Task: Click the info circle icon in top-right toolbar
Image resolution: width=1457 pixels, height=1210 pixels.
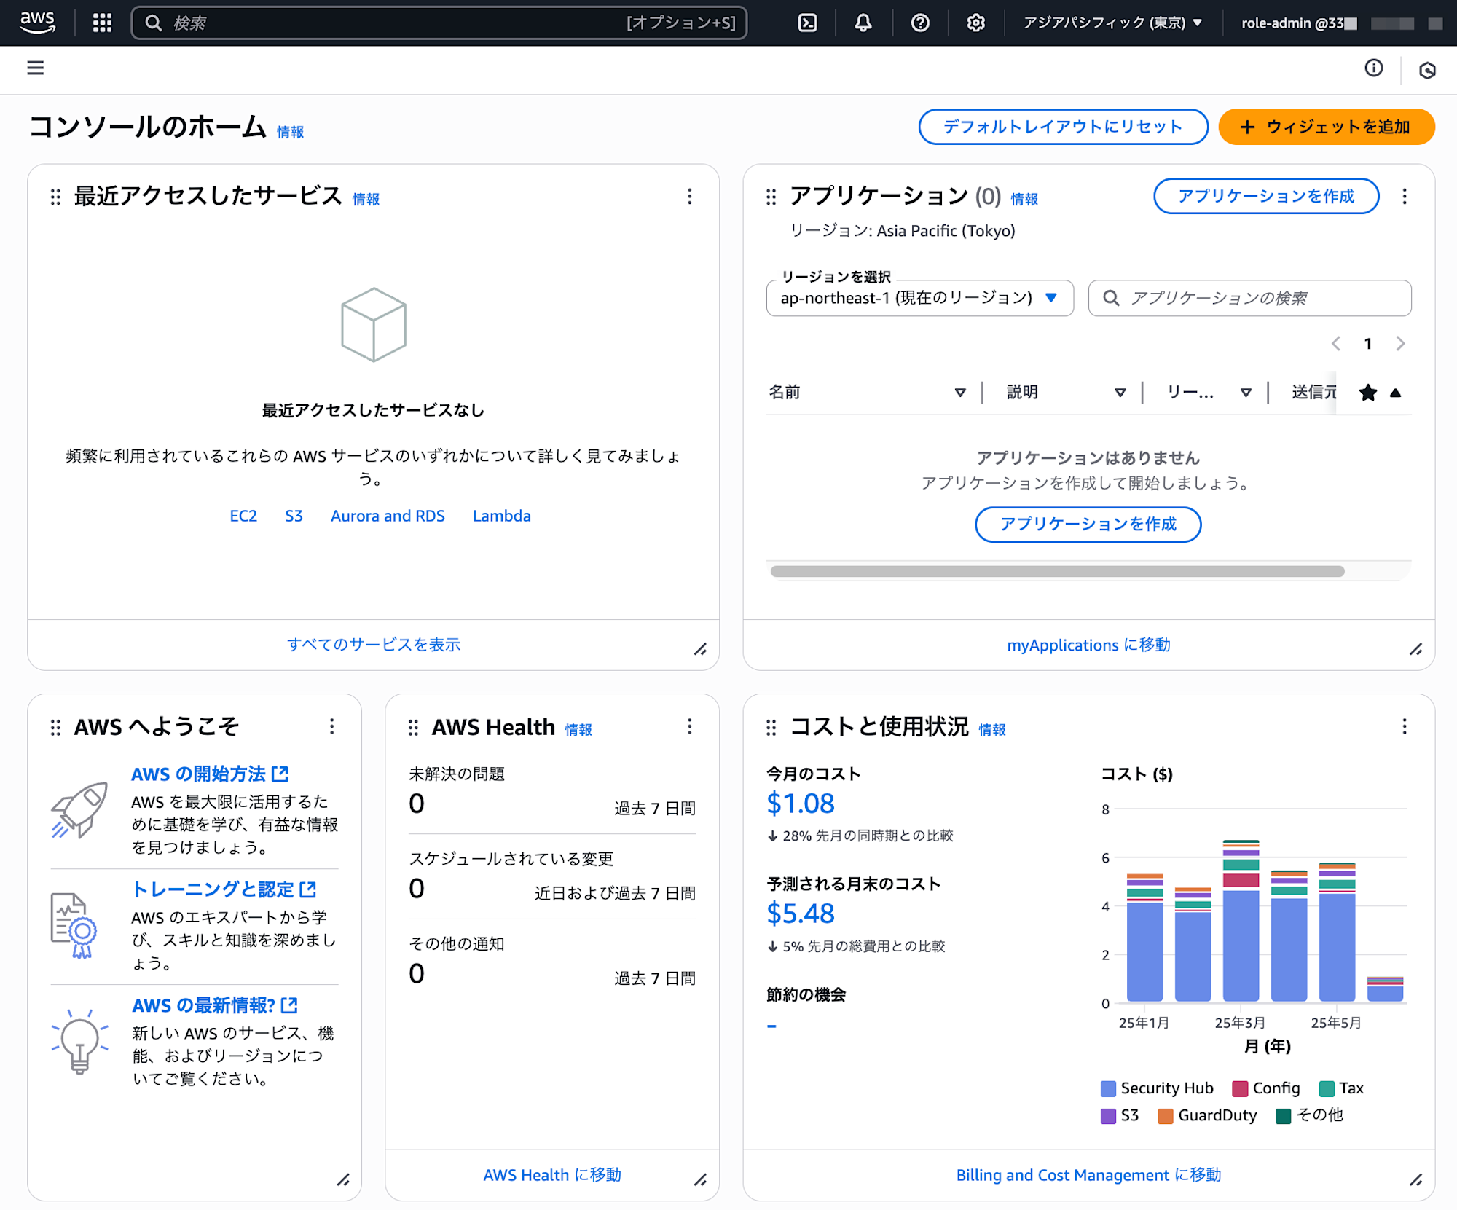Action: point(1374,68)
